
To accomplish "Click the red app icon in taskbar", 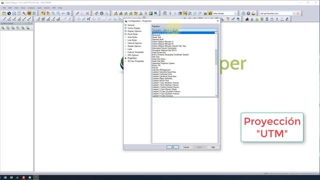I will point(23,177).
